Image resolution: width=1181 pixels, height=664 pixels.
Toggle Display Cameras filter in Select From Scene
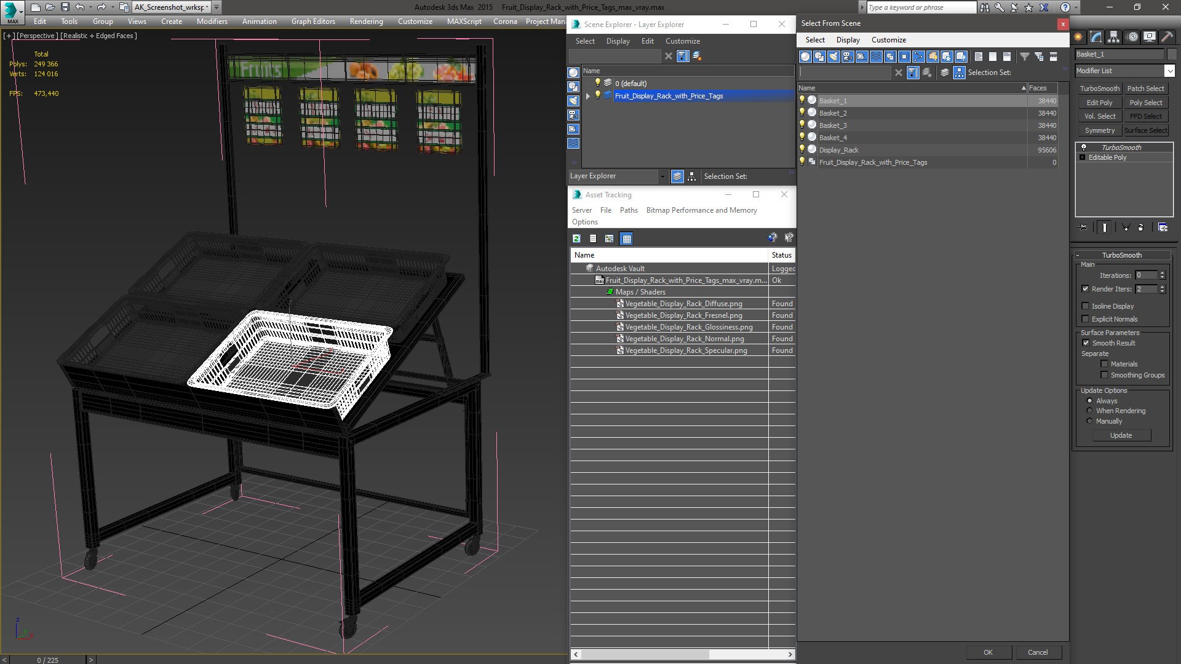click(848, 57)
